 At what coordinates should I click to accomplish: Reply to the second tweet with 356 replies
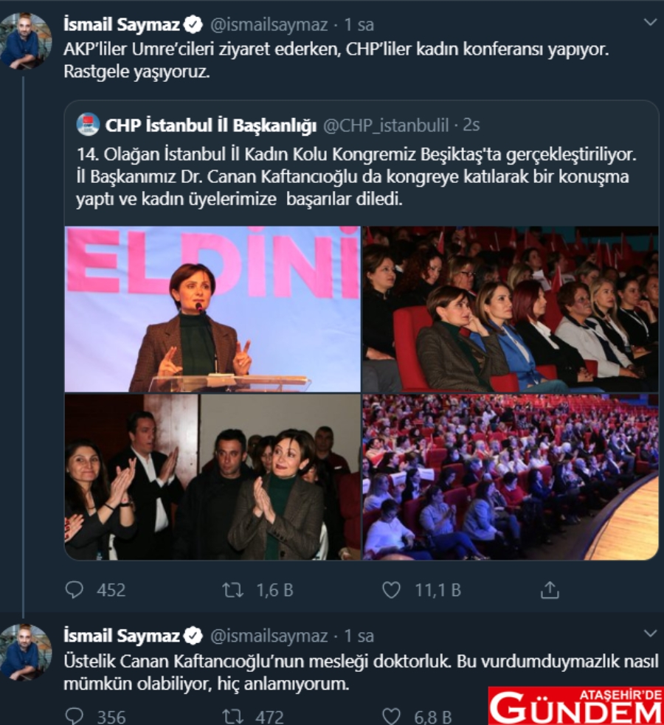coord(75,715)
